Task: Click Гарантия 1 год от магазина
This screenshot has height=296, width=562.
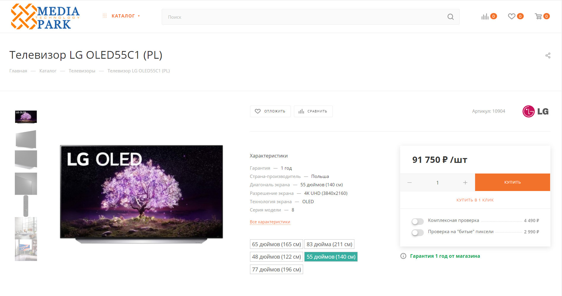Action: click(445, 256)
